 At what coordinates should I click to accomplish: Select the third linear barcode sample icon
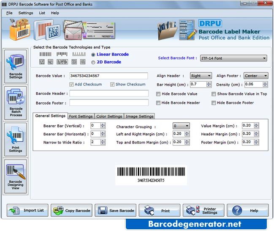point(79,54)
